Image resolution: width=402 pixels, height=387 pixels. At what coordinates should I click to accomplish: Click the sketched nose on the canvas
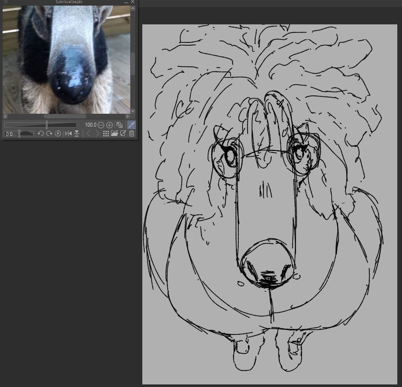(x=267, y=264)
